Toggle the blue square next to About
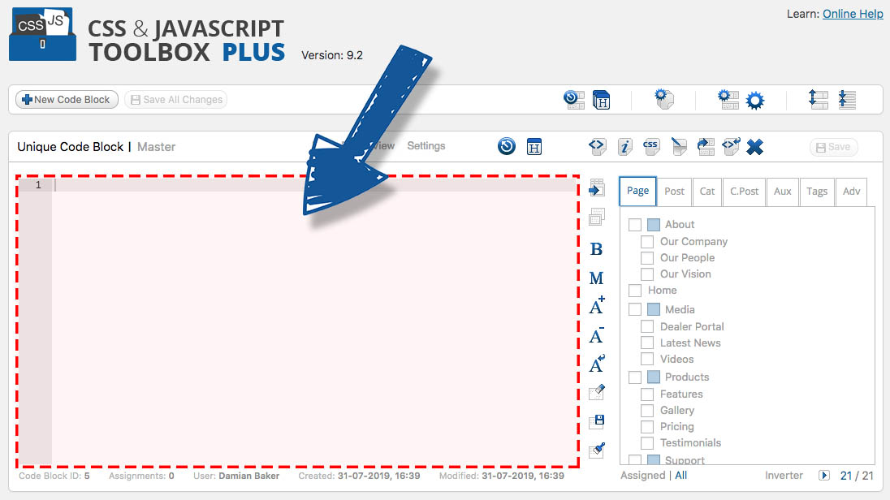 click(x=654, y=225)
